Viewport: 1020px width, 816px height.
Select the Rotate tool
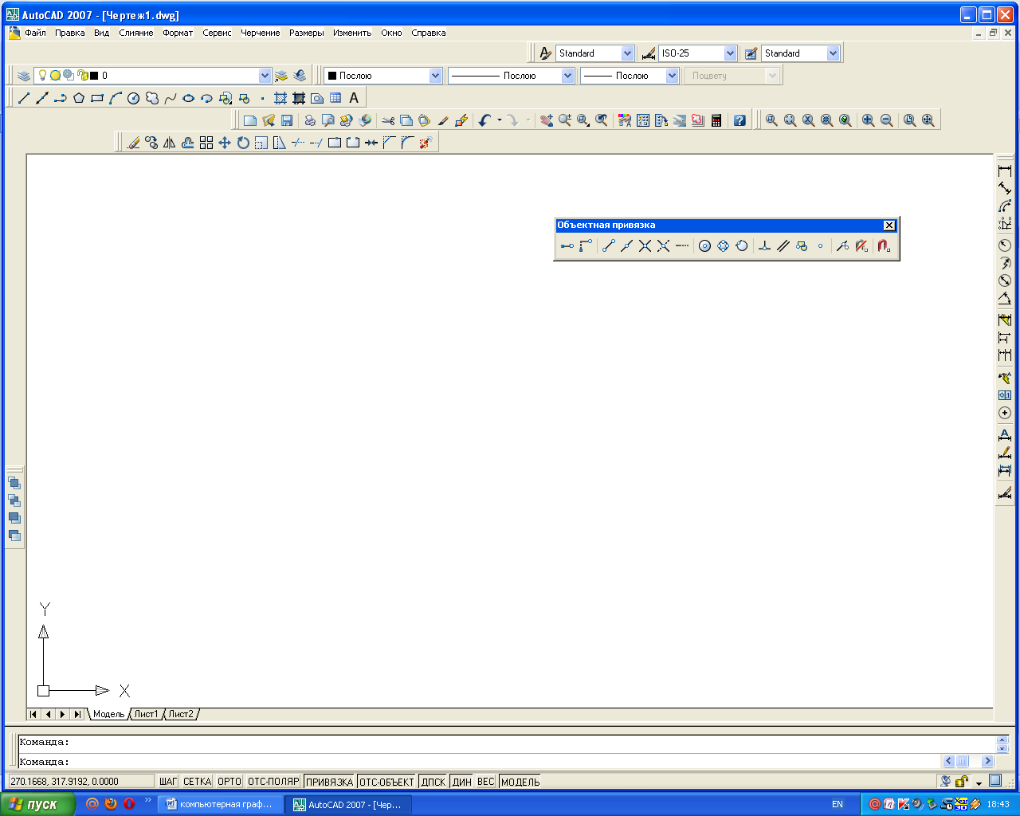(x=243, y=143)
